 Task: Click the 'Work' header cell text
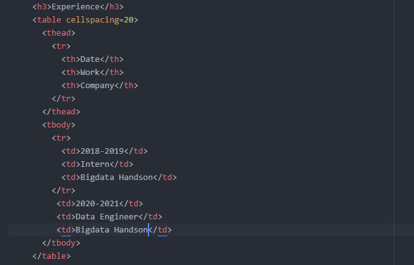click(x=90, y=72)
